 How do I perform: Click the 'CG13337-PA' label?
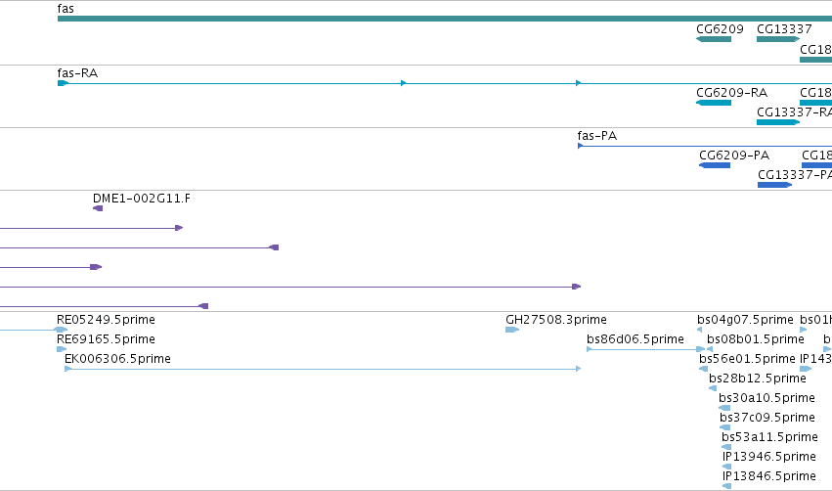[795, 175]
